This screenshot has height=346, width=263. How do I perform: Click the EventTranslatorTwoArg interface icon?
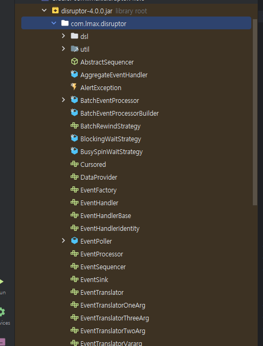(x=75, y=331)
